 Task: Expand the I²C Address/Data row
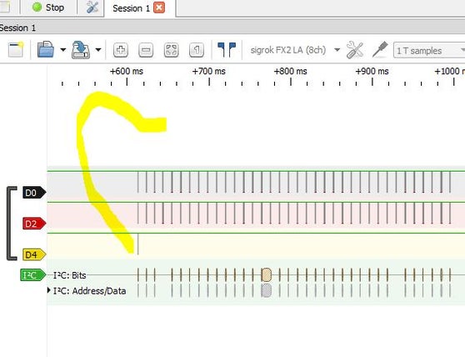49,290
